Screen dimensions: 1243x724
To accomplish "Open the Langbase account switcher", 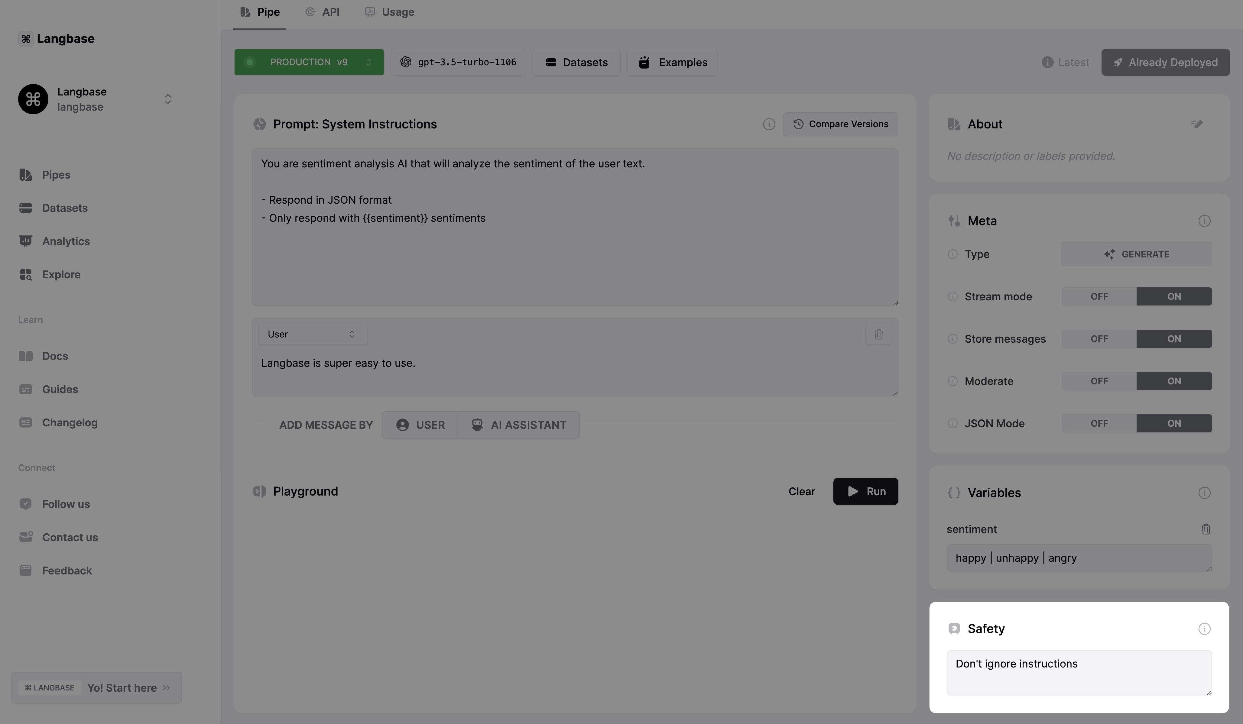I will tap(167, 99).
